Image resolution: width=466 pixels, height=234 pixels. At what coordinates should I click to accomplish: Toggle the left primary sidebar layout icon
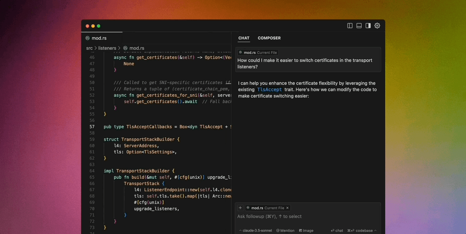coord(350,26)
